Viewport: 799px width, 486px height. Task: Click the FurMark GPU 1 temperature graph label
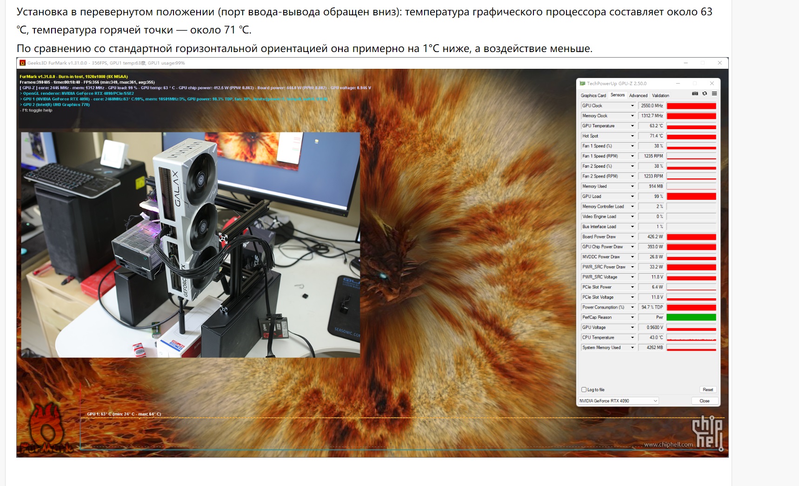(x=124, y=414)
